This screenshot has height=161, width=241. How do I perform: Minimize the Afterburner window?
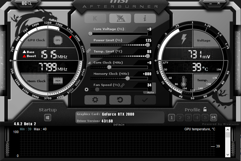coord(211,3)
